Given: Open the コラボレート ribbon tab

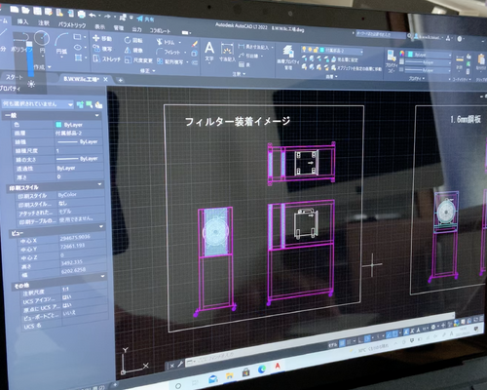Looking at the screenshot, I should pyautogui.click(x=160, y=30).
